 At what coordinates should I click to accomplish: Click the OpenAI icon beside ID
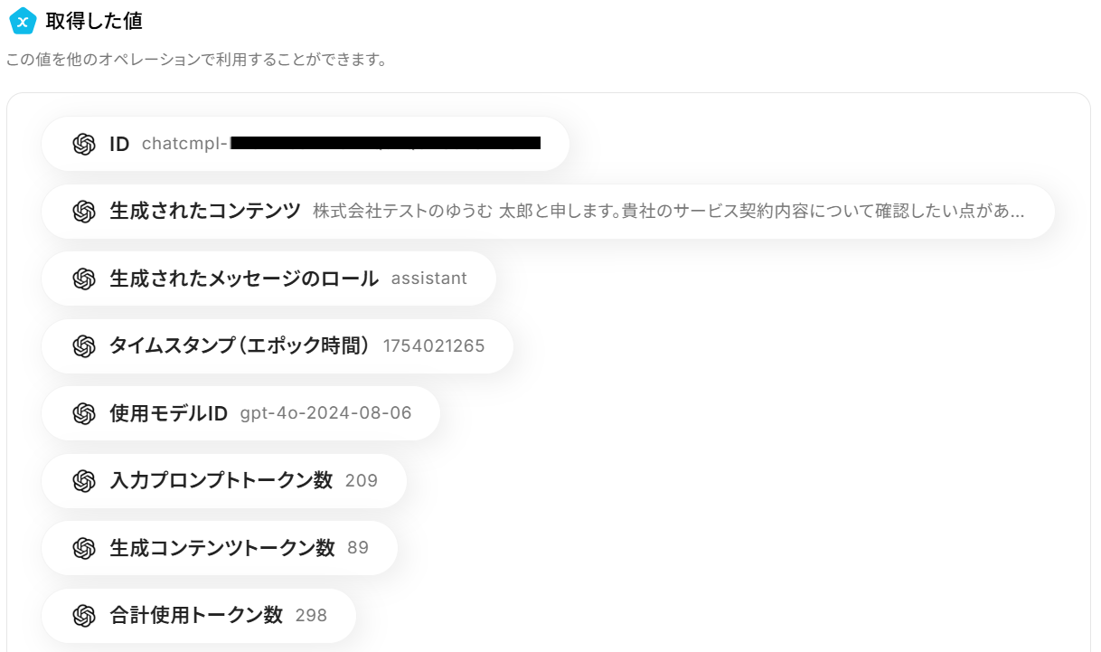84,144
